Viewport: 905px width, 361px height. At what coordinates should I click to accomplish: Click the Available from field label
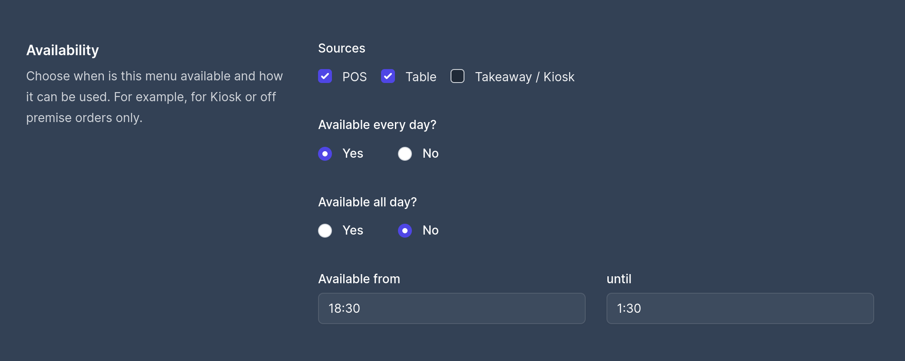point(359,279)
